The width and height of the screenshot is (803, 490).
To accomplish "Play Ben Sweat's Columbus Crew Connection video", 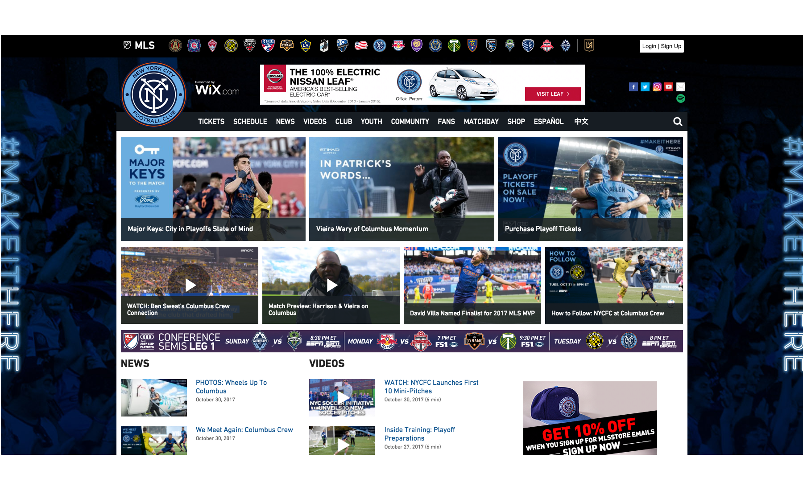I will (190, 285).
